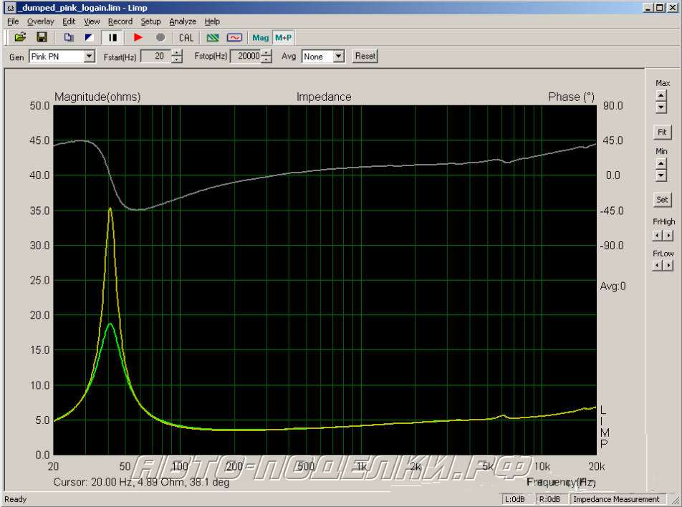682x507 pixels.
Task: Stop with the gray circle button
Action: click(160, 38)
